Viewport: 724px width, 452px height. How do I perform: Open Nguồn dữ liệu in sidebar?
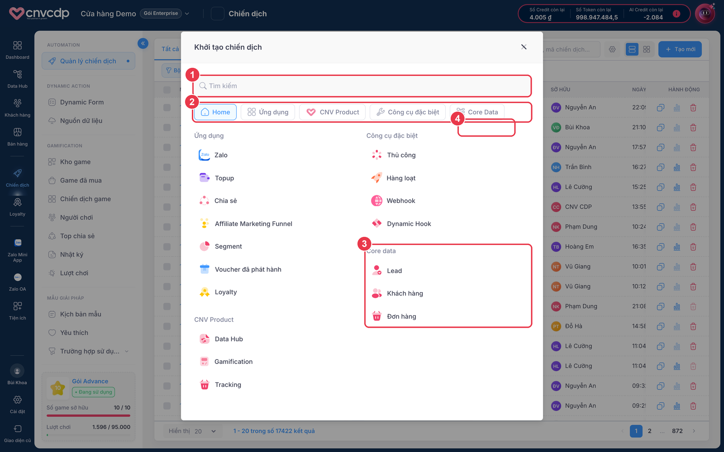pos(81,121)
